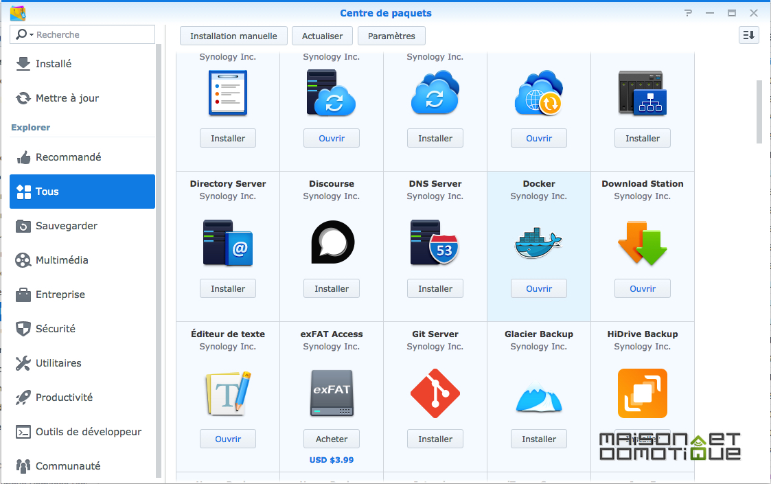
Task: Select the Outils de développeur category
Action: click(x=82, y=432)
